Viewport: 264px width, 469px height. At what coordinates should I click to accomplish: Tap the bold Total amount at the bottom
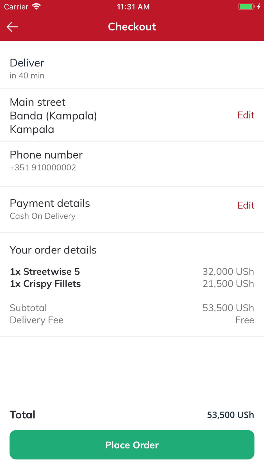point(230,415)
